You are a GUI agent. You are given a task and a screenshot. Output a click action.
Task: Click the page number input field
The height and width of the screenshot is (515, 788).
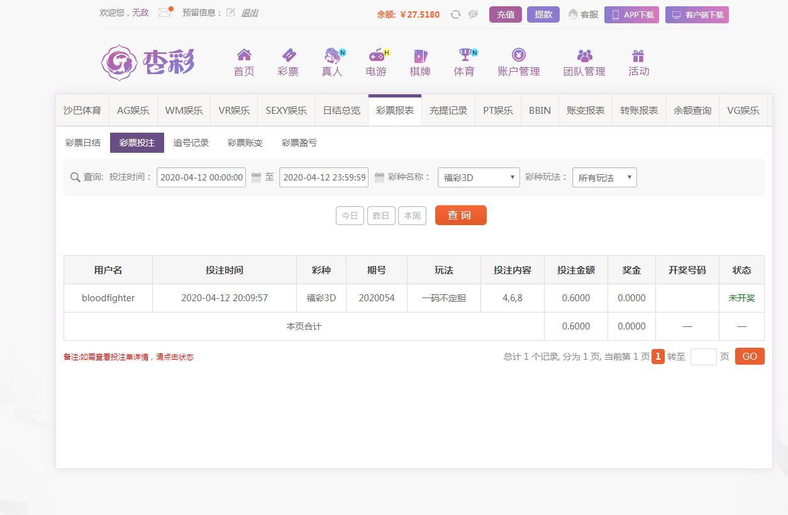point(703,357)
